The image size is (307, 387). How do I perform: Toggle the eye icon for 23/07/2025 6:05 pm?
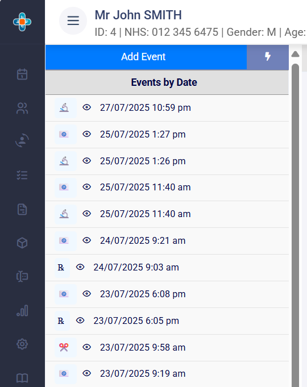[x=80, y=321]
